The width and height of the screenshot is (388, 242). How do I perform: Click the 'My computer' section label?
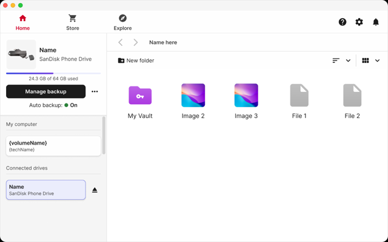tap(22, 124)
